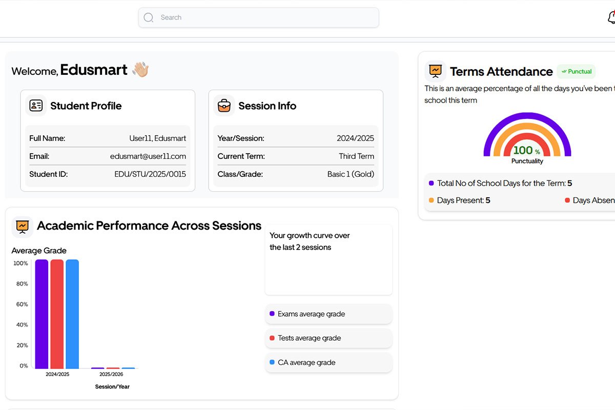Click the blue 2024/2025 CA bar
The width and height of the screenshot is (615, 410).
pyautogui.click(x=72, y=314)
